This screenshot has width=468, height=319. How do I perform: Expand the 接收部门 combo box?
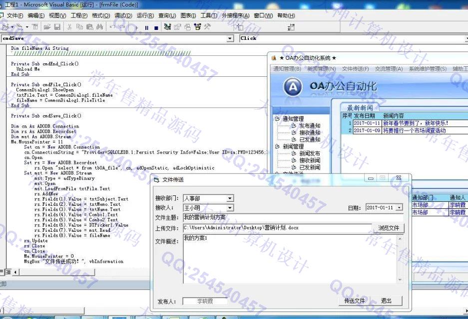[x=230, y=198]
